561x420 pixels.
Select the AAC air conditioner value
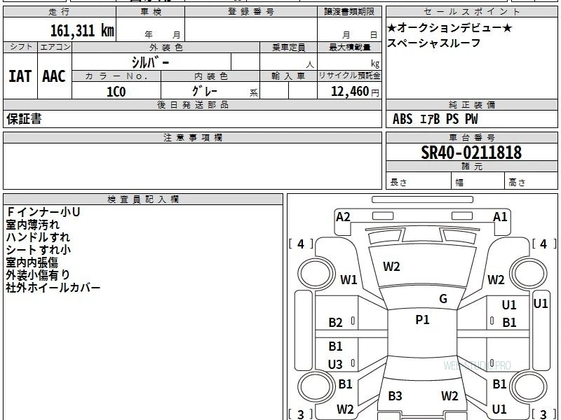(54, 76)
